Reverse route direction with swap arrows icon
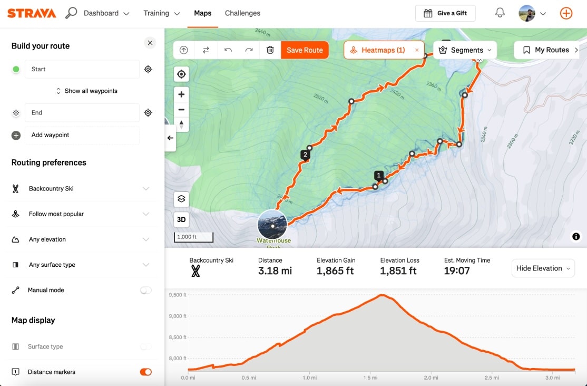 click(x=206, y=50)
